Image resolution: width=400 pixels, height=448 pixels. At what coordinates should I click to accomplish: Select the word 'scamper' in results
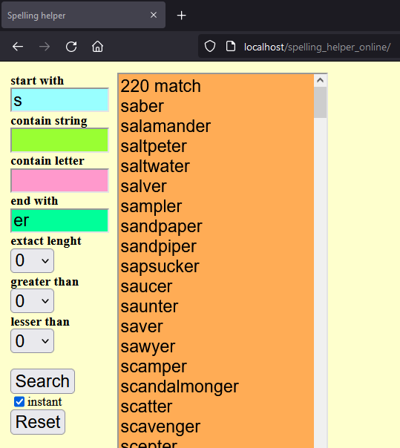click(154, 366)
